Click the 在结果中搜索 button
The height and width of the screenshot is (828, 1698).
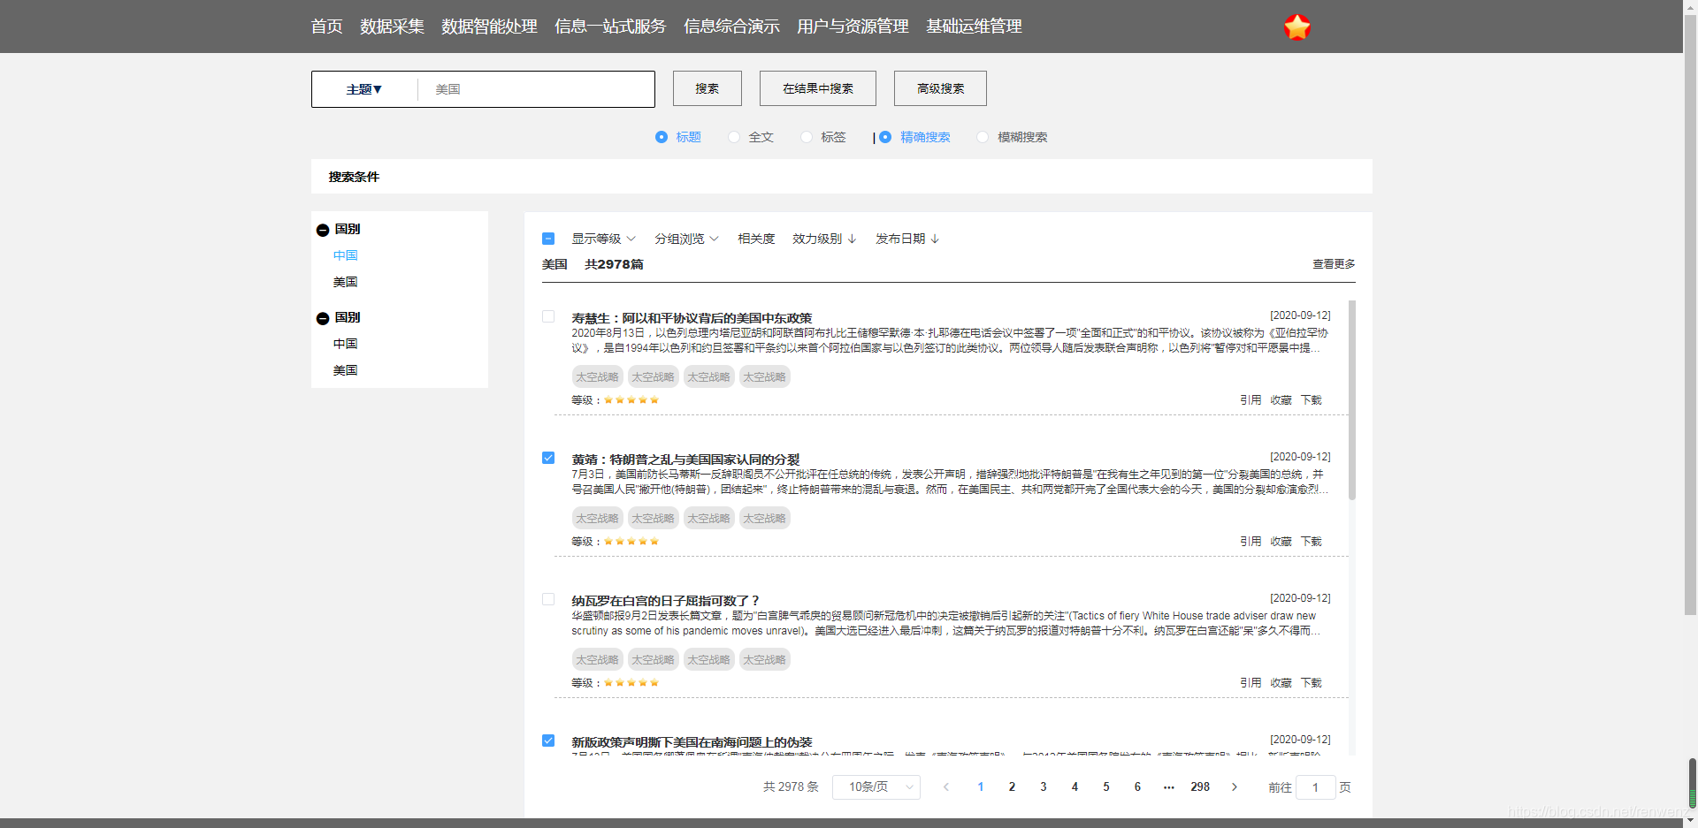tap(818, 88)
